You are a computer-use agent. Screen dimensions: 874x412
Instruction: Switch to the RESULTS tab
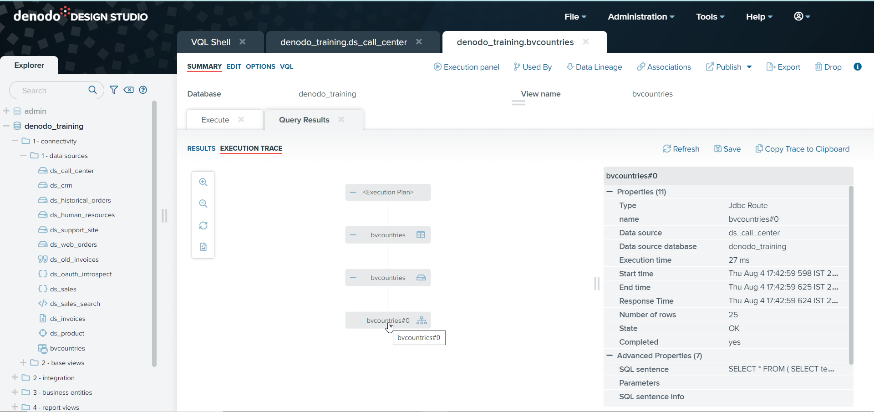pyautogui.click(x=201, y=148)
